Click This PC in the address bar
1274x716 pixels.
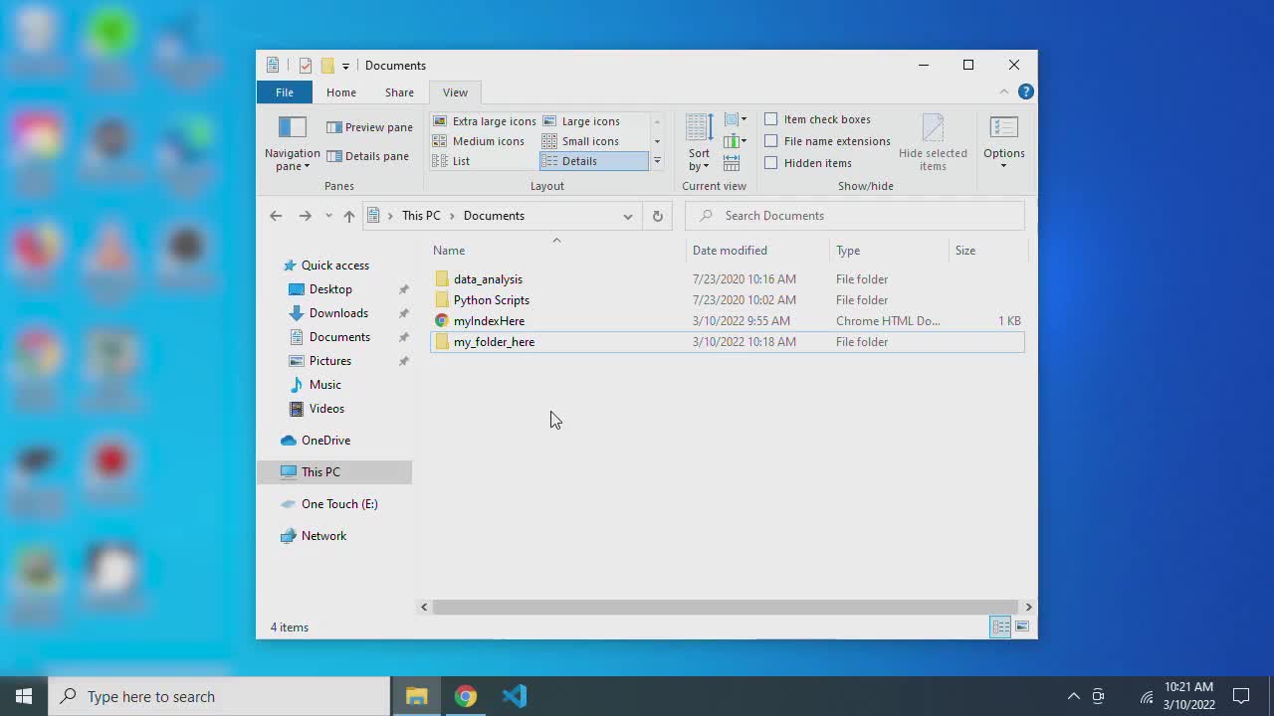(x=421, y=216)
